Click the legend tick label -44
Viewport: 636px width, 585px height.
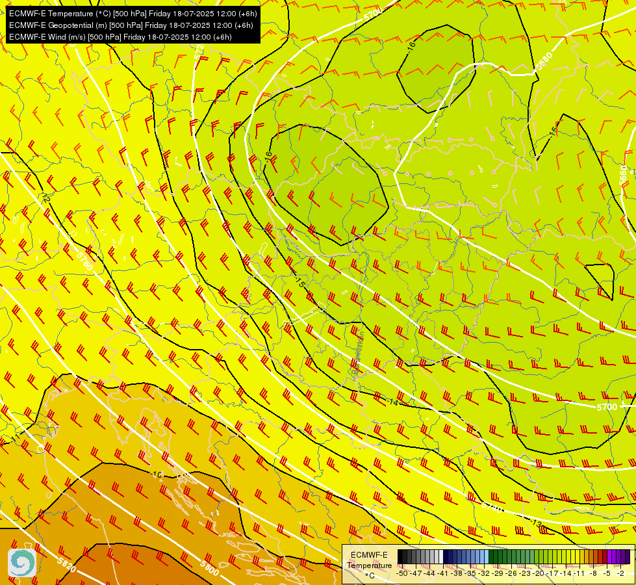(429, 573)
